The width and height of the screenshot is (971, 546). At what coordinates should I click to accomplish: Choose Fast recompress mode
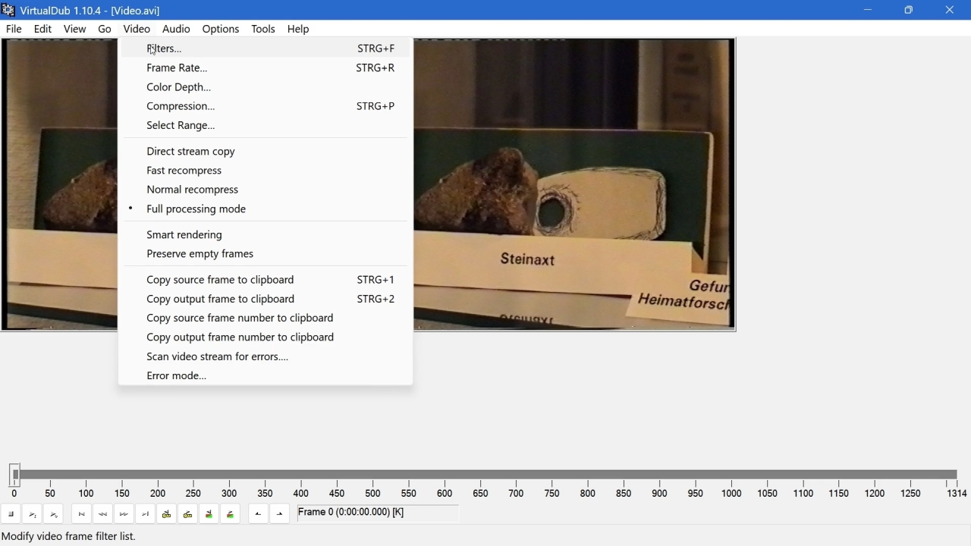click(266, 171)
